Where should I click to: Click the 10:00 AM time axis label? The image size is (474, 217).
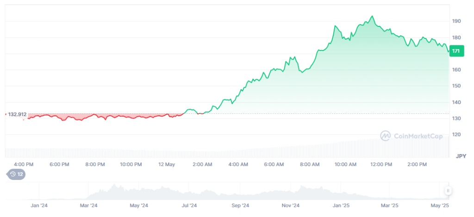[x=345, y=164]
